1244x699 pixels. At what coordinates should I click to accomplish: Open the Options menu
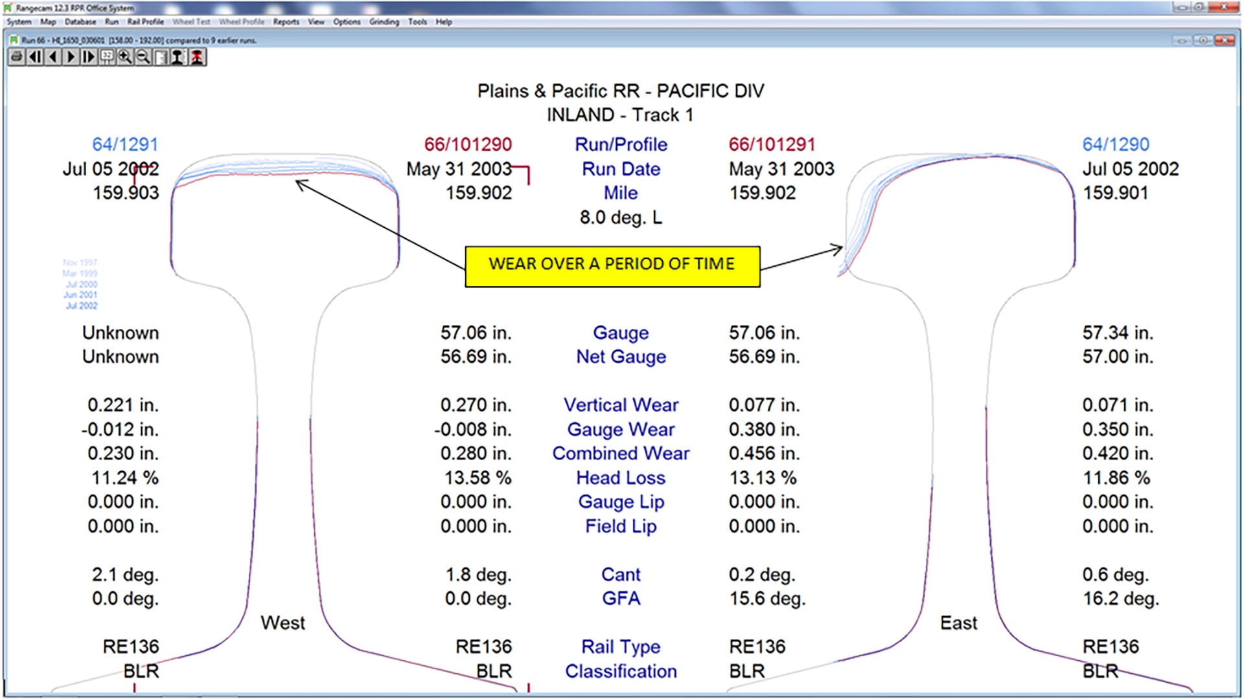[347, 22]
